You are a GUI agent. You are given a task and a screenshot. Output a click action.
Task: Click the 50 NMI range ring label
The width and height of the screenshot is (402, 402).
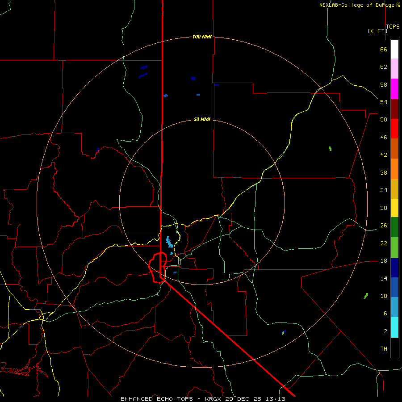click(202, 119)
